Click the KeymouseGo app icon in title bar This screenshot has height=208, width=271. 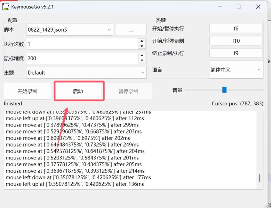tap(6, 7)
